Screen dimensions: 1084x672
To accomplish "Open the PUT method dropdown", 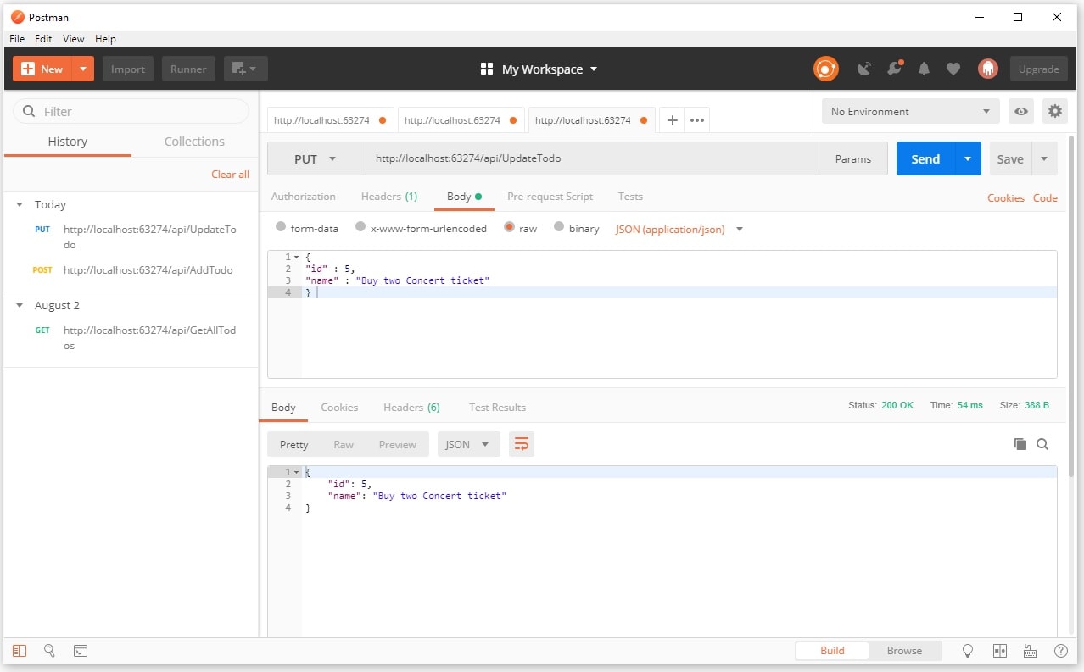I will [x=316, y=159].
